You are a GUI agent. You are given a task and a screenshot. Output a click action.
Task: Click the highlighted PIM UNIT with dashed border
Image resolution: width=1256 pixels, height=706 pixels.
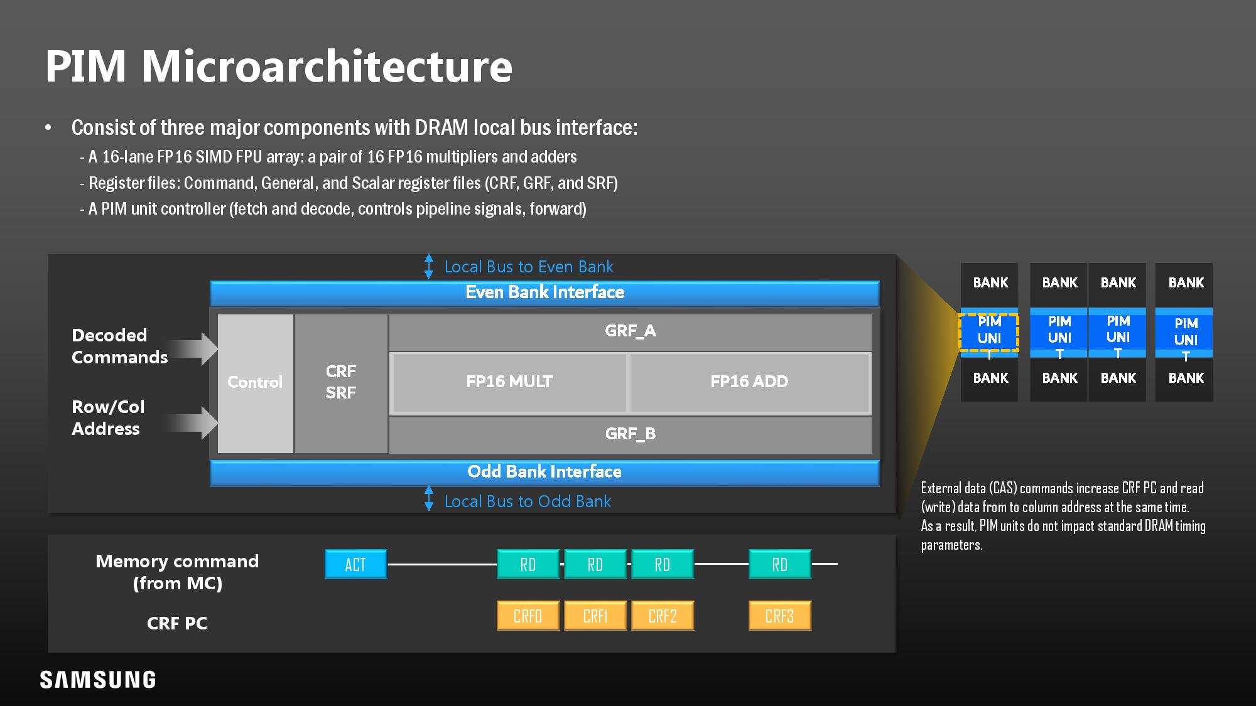(x=989, y=331)
